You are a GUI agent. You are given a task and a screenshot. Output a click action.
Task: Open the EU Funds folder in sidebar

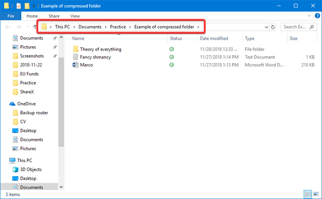(x=29, y=74)
